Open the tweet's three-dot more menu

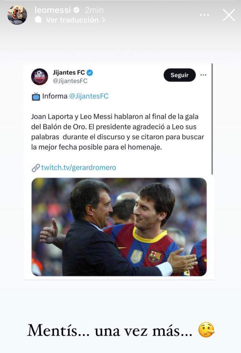[x=203, y=75]
